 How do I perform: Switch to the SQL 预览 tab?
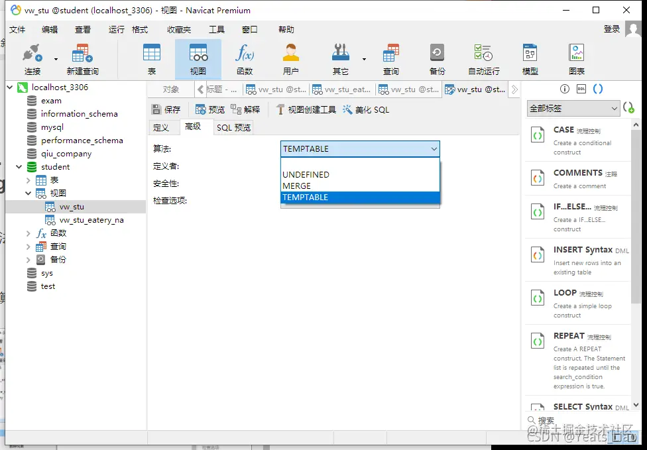(x=233, y=127)
